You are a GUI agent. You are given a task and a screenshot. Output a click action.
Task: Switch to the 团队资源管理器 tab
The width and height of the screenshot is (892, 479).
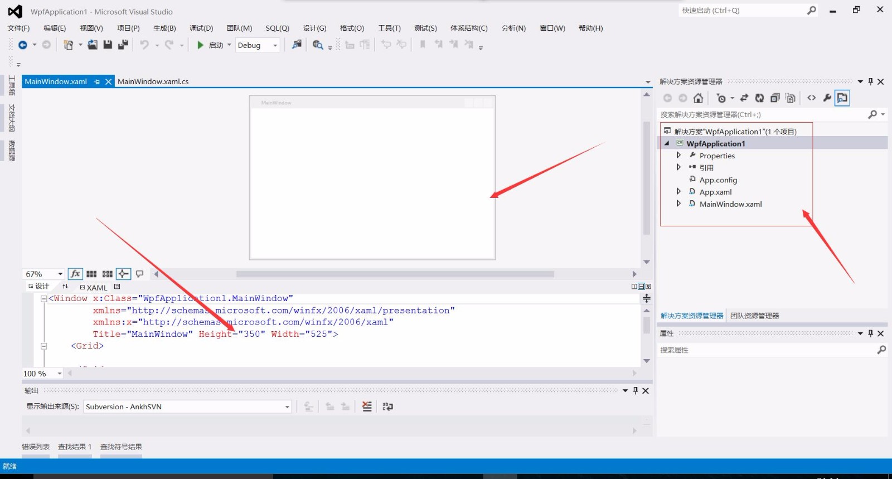(x=755, y=316)
